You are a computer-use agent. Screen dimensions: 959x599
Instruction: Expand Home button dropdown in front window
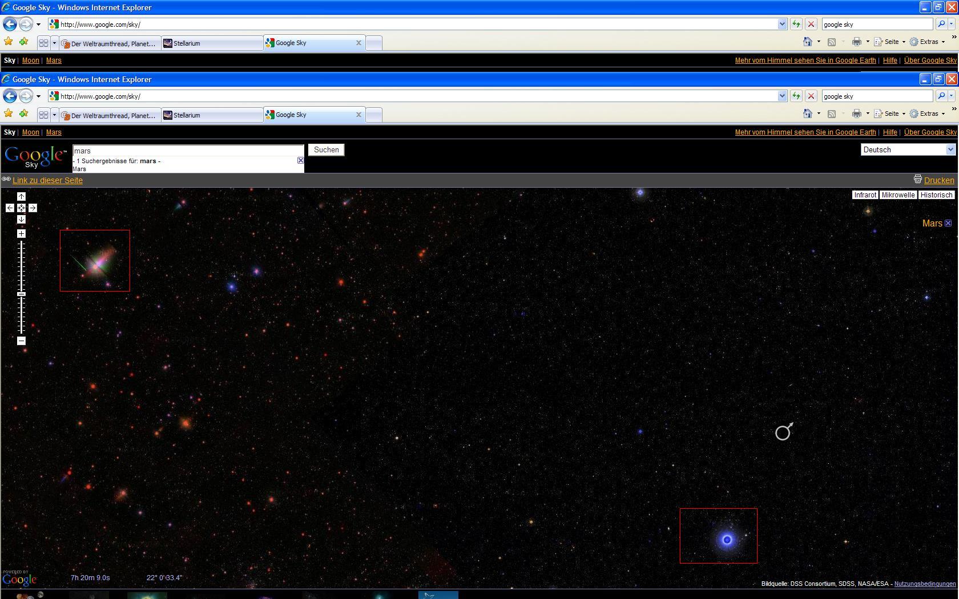[819, 114]
